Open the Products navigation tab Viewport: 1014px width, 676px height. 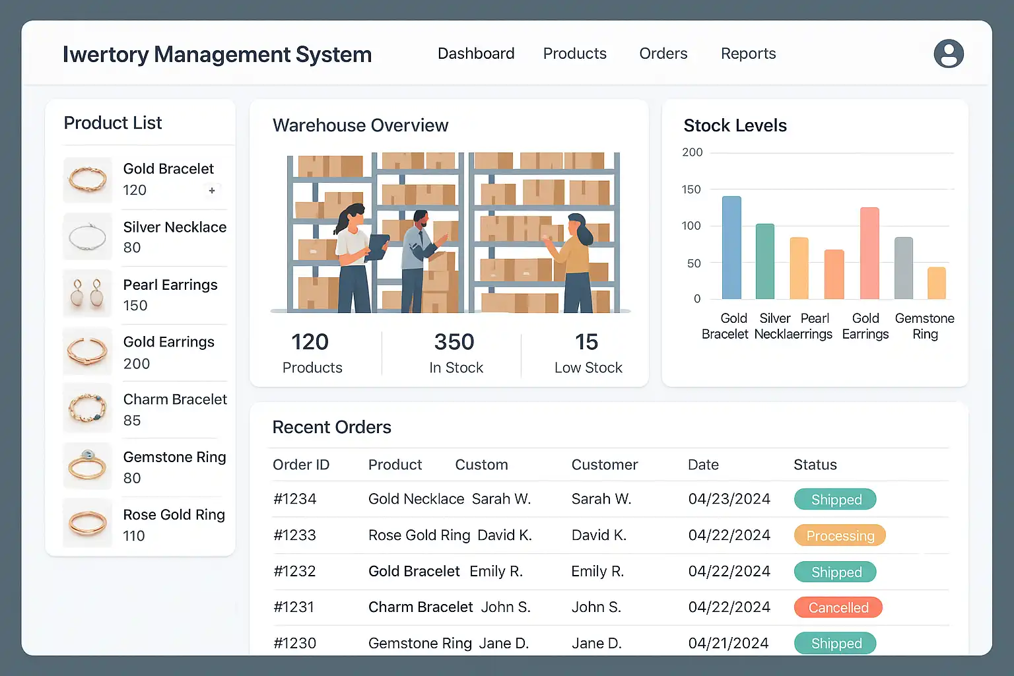pyautogui.click(x=574, y=53)
